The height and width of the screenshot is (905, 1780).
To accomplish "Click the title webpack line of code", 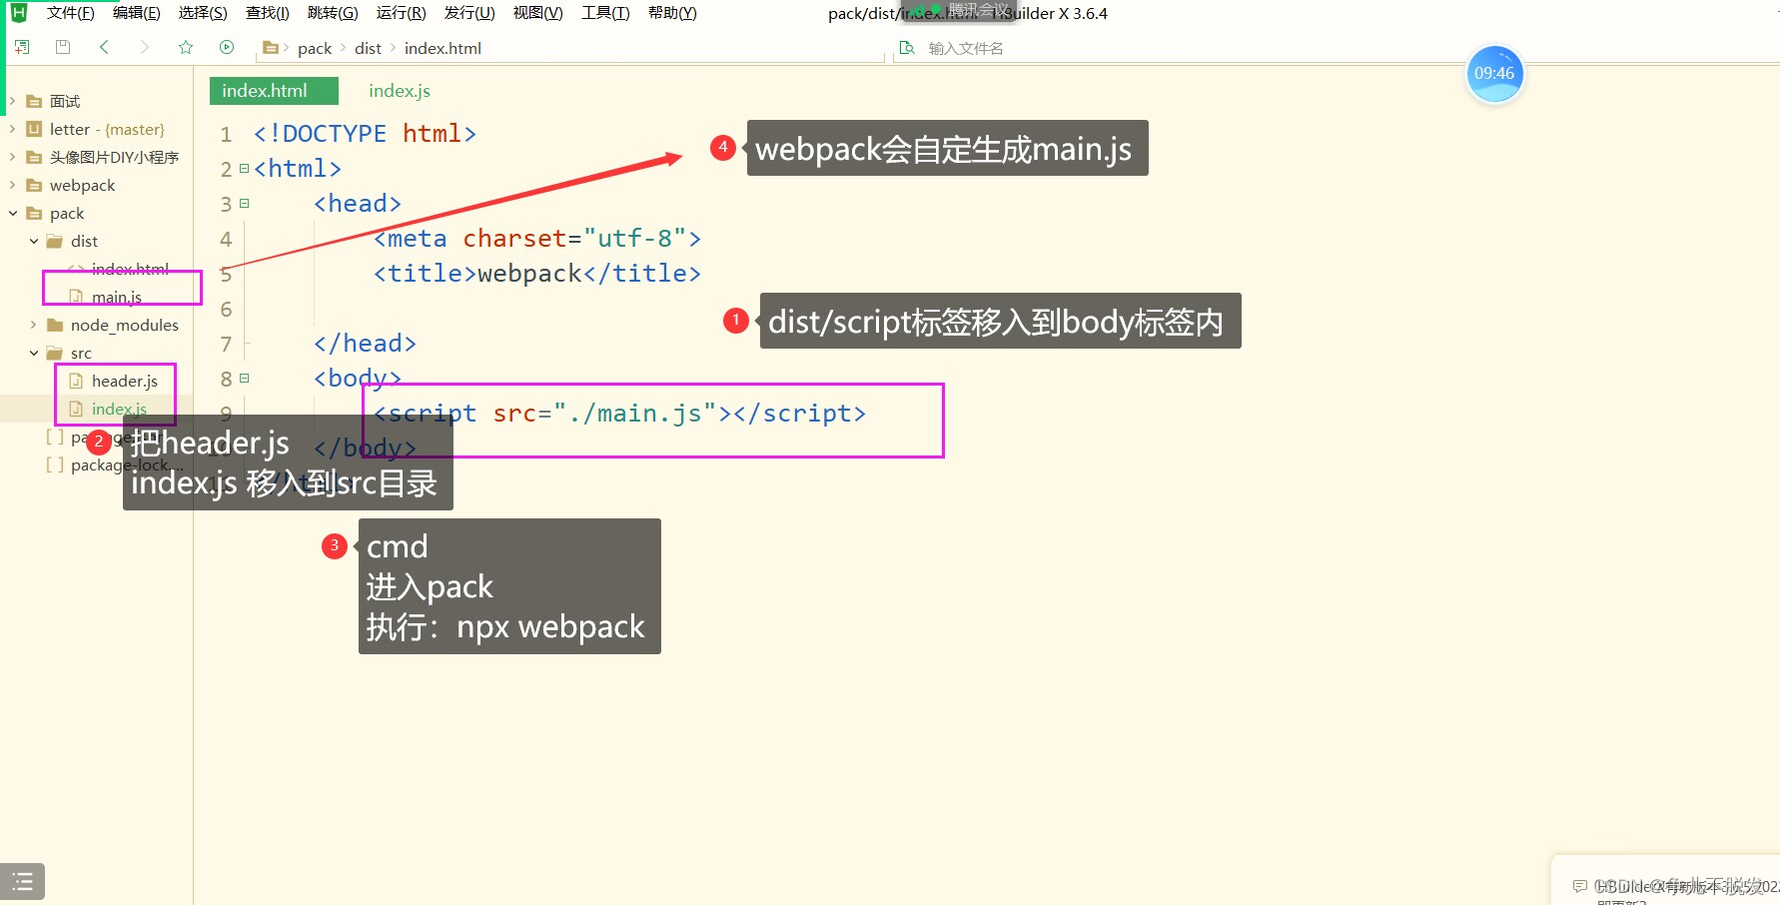I will pos(537,274).
